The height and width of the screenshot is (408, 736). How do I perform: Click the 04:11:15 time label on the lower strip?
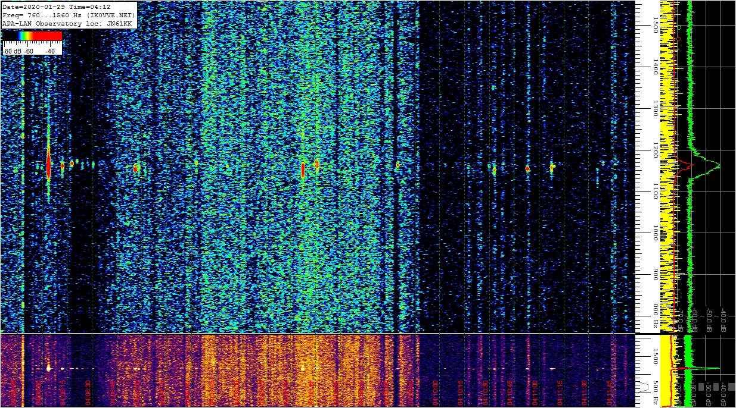point(560,391)
